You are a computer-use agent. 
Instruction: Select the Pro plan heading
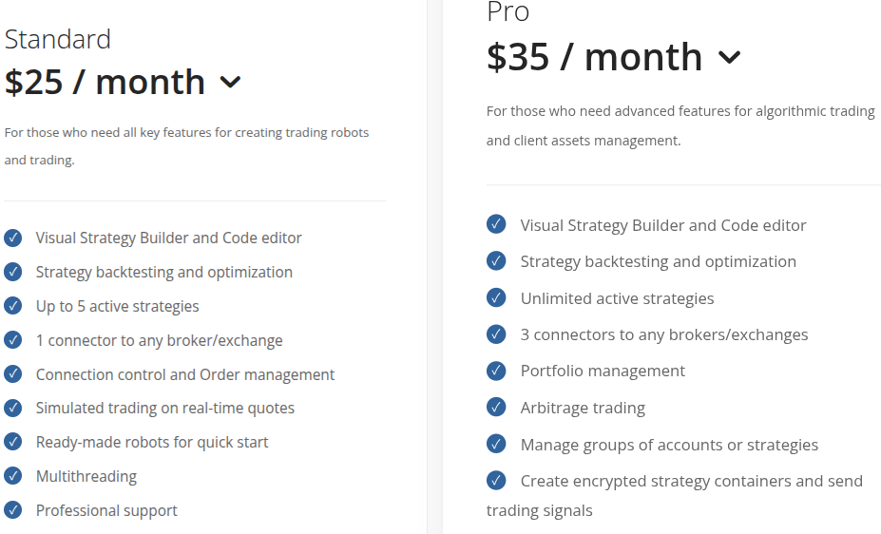pyautogui.click(x=508, y=11)
